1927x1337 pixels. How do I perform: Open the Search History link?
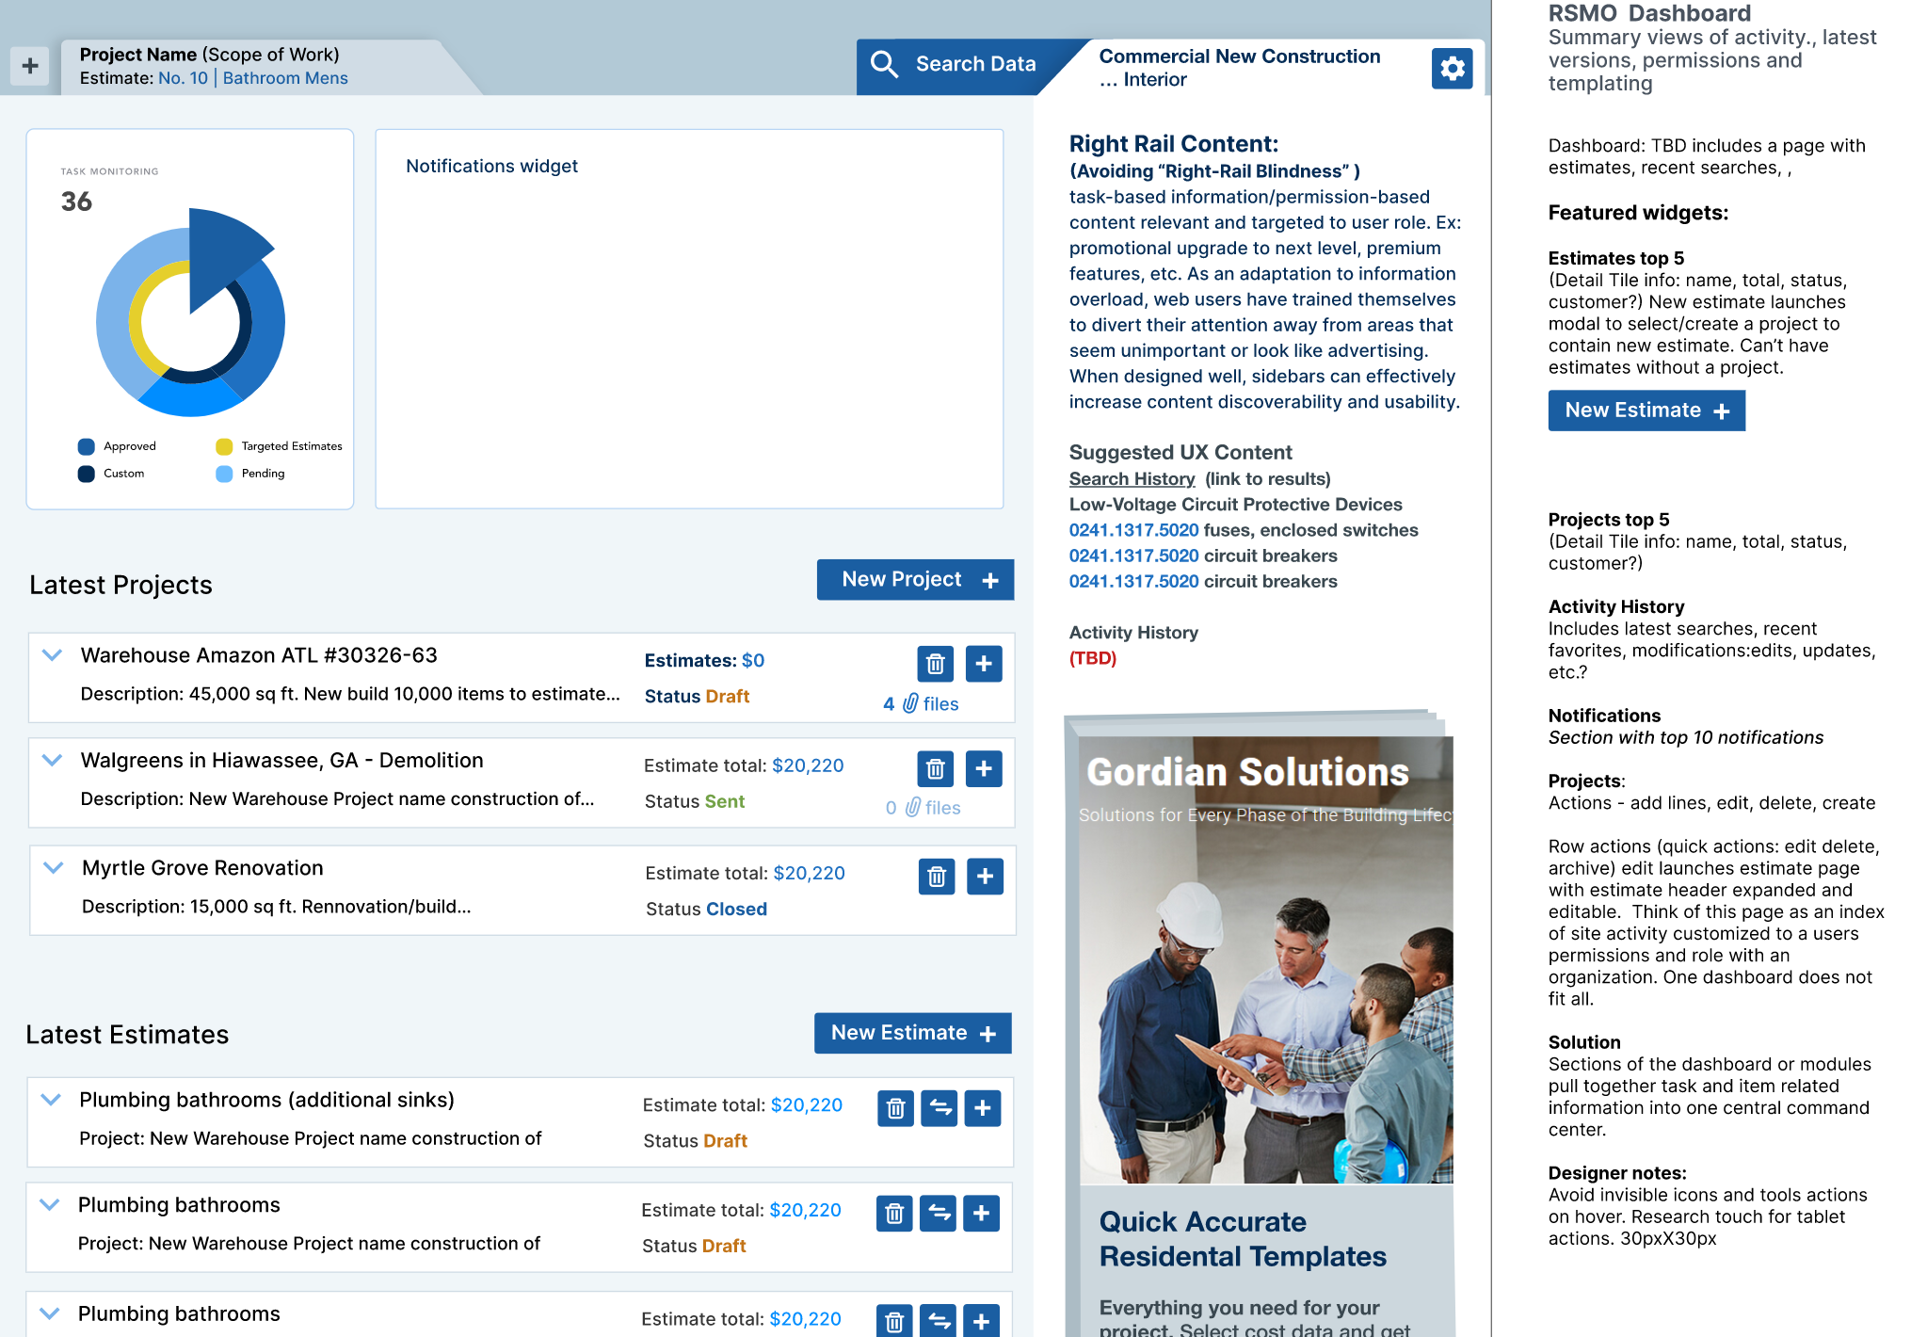[x=1132, y=479]
